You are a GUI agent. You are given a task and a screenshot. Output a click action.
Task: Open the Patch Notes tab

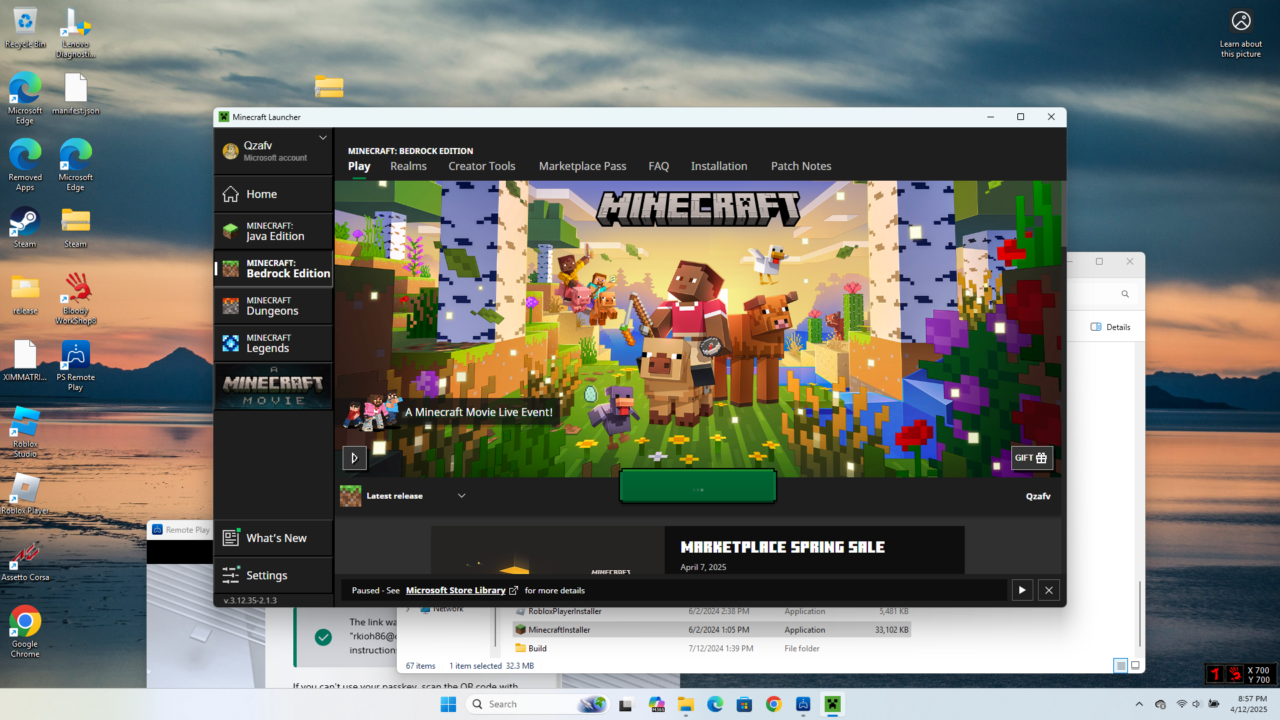pyautogui.click(x=801, y=166)
